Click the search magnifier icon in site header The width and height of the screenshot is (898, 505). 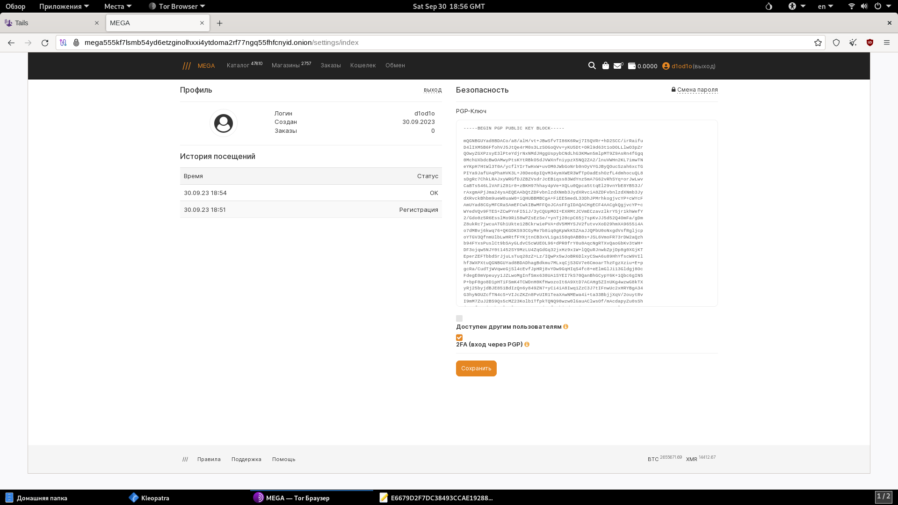tap(592, 66)
